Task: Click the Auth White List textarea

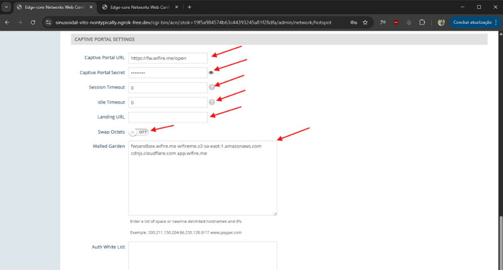Action: [x=202, y=256]
